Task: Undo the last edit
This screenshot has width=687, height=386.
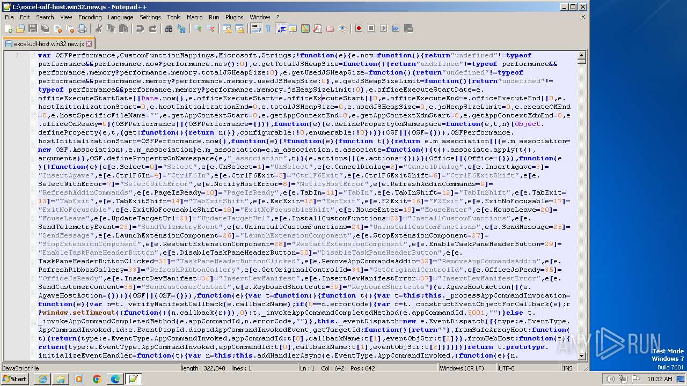Action: tap(140, 28)
